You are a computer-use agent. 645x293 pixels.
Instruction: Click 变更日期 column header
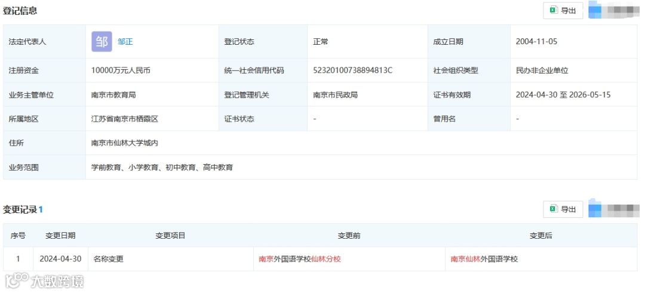tap(60, 236)
